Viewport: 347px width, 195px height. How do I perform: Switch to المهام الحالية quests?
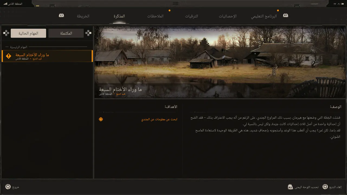pyautogui.click(x=28, y=33)
